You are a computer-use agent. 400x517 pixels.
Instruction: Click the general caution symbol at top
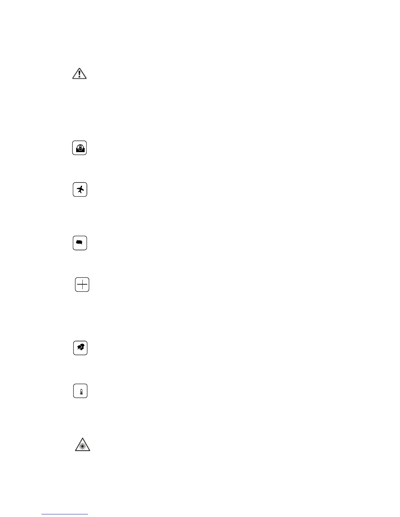79,73
